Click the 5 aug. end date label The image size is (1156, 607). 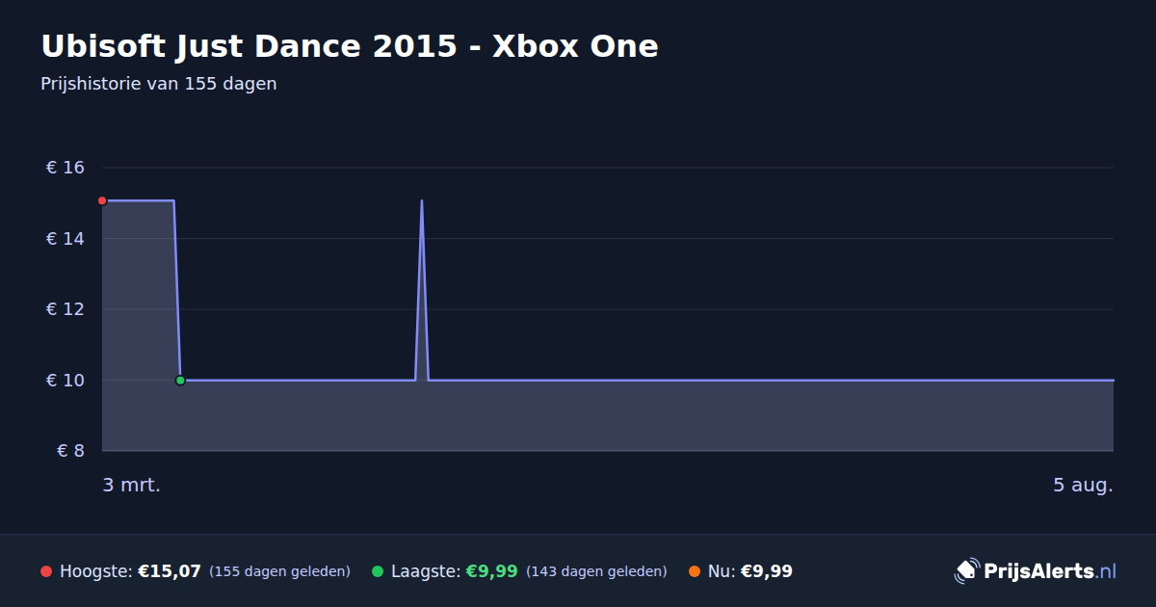click(x=1083, y=485)
